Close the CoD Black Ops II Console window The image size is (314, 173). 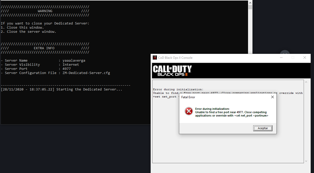305,58
